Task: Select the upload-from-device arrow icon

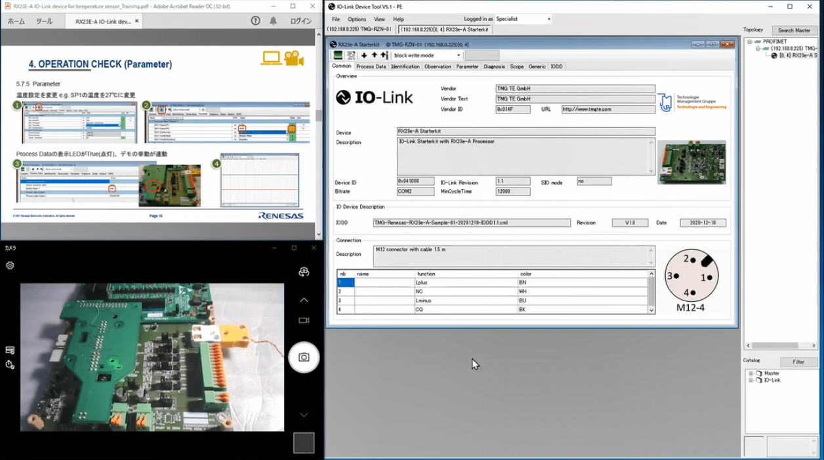Action: coord(374,56)
